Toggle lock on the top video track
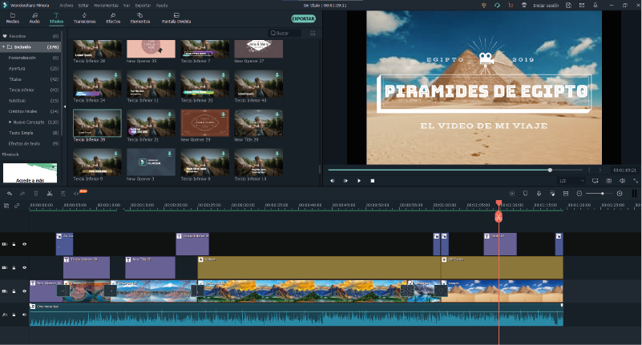This screenshot has width=642, height=345. click(x=14, y=244)
